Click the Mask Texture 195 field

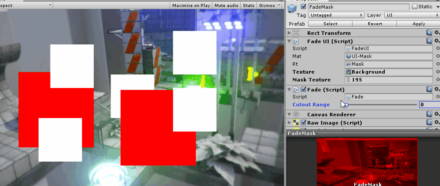(389, 80)
